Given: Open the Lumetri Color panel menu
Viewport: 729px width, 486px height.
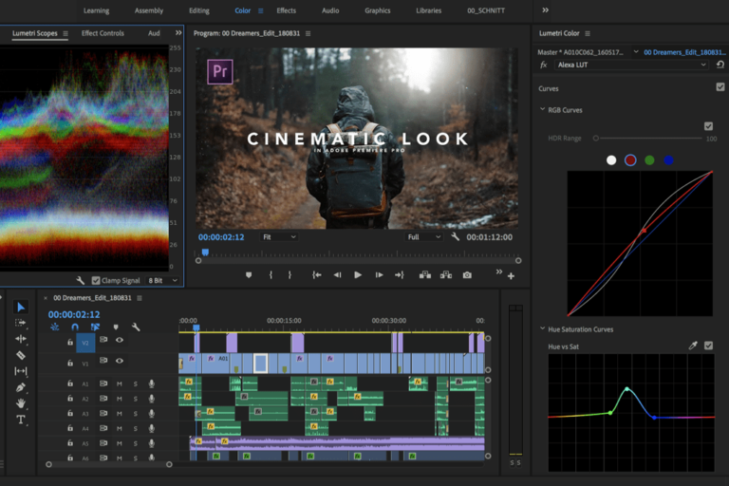Looking at the screenshot, I should point(588,33).
